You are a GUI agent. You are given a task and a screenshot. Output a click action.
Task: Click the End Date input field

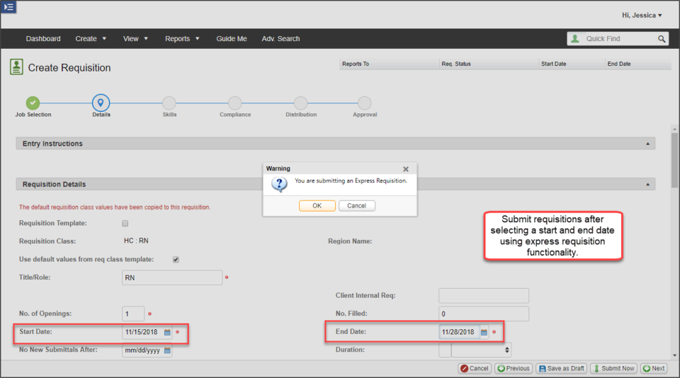pos(459,332)
